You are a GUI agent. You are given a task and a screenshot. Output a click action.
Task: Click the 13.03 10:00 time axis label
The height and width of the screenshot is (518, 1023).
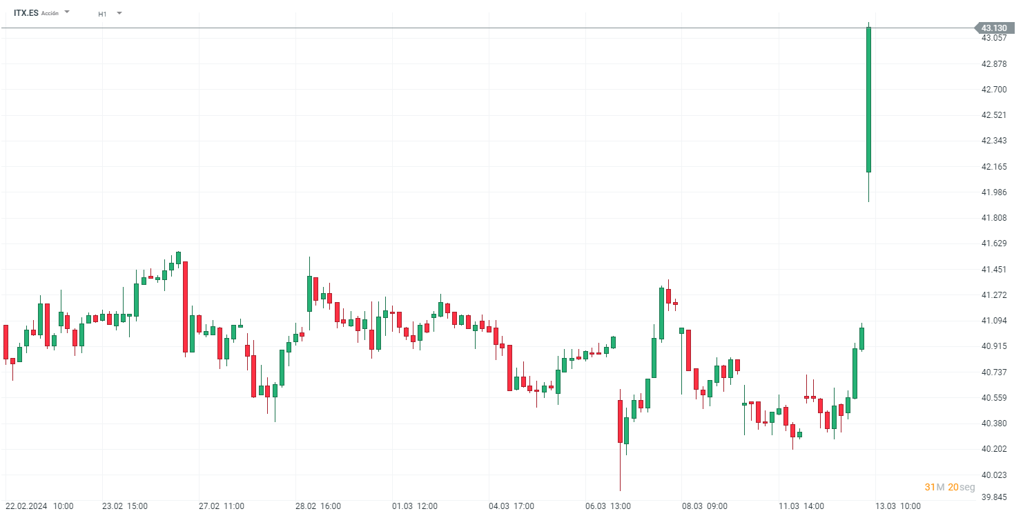(898, 506)
